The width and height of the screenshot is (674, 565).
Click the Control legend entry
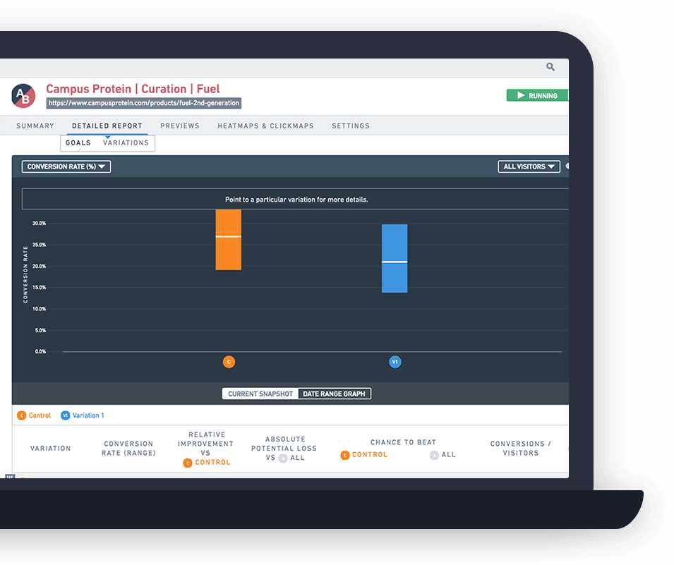[x=34, y=415]
